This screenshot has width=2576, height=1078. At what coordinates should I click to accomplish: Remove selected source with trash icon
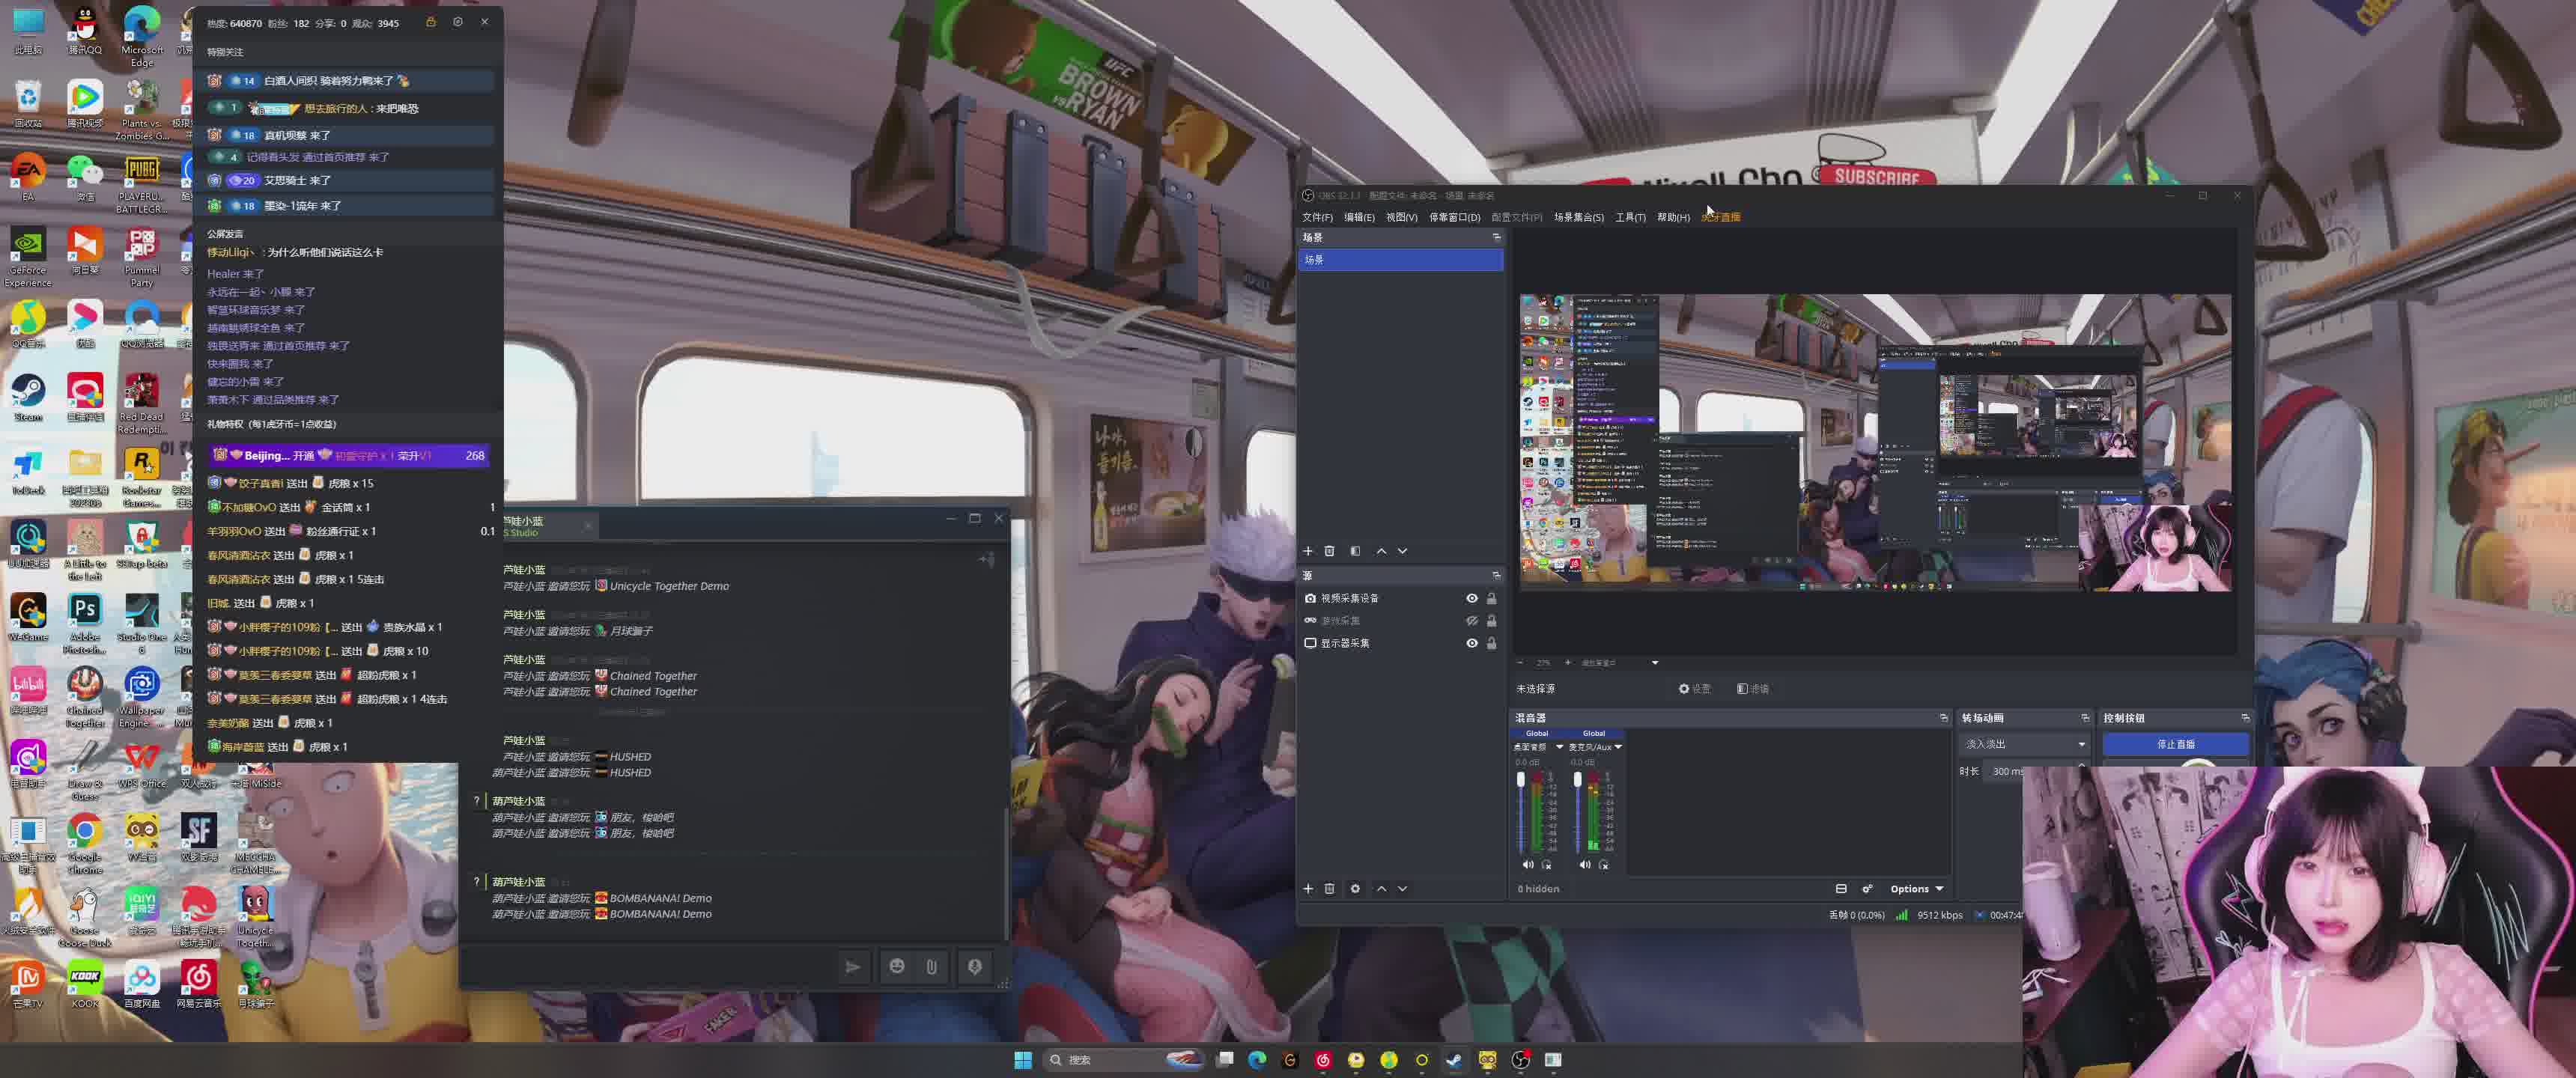1329,889
